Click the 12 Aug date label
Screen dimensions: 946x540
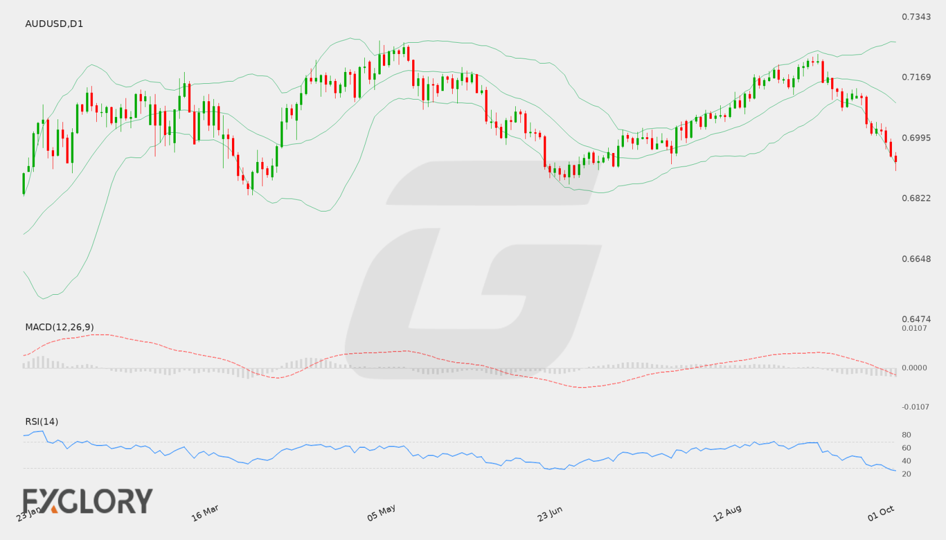[x=727, y=513]
